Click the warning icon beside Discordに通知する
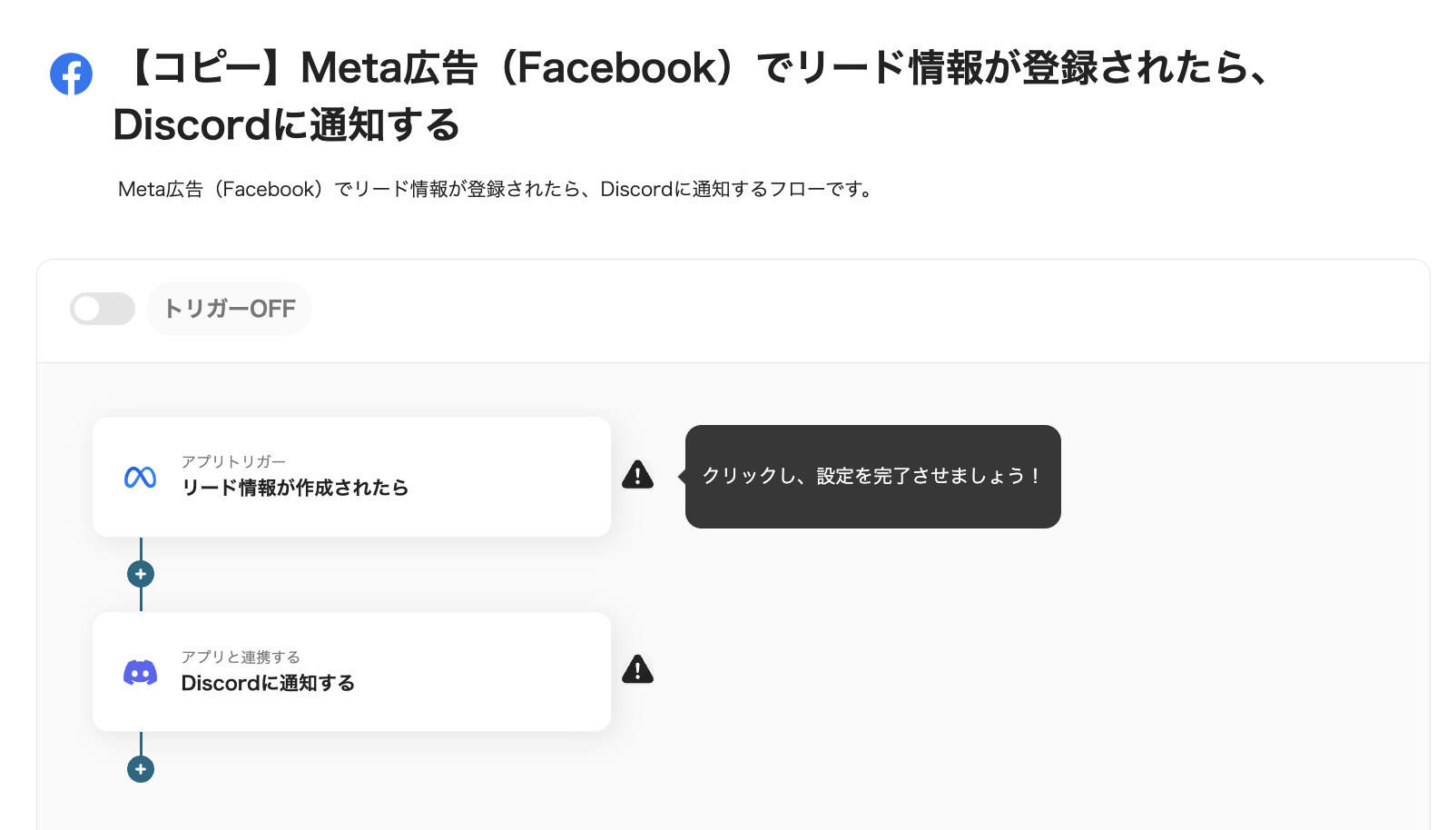 tap(638, 669)
